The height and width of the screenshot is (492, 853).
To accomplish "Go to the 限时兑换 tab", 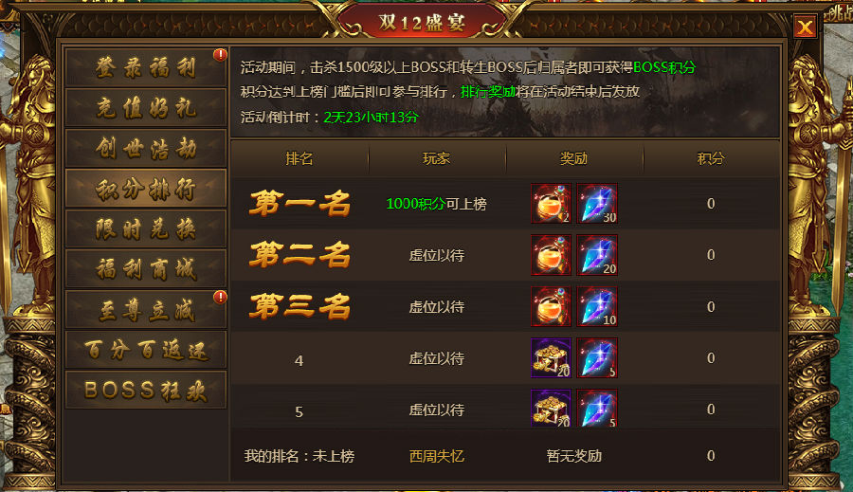I will click(x=146, y=228).
